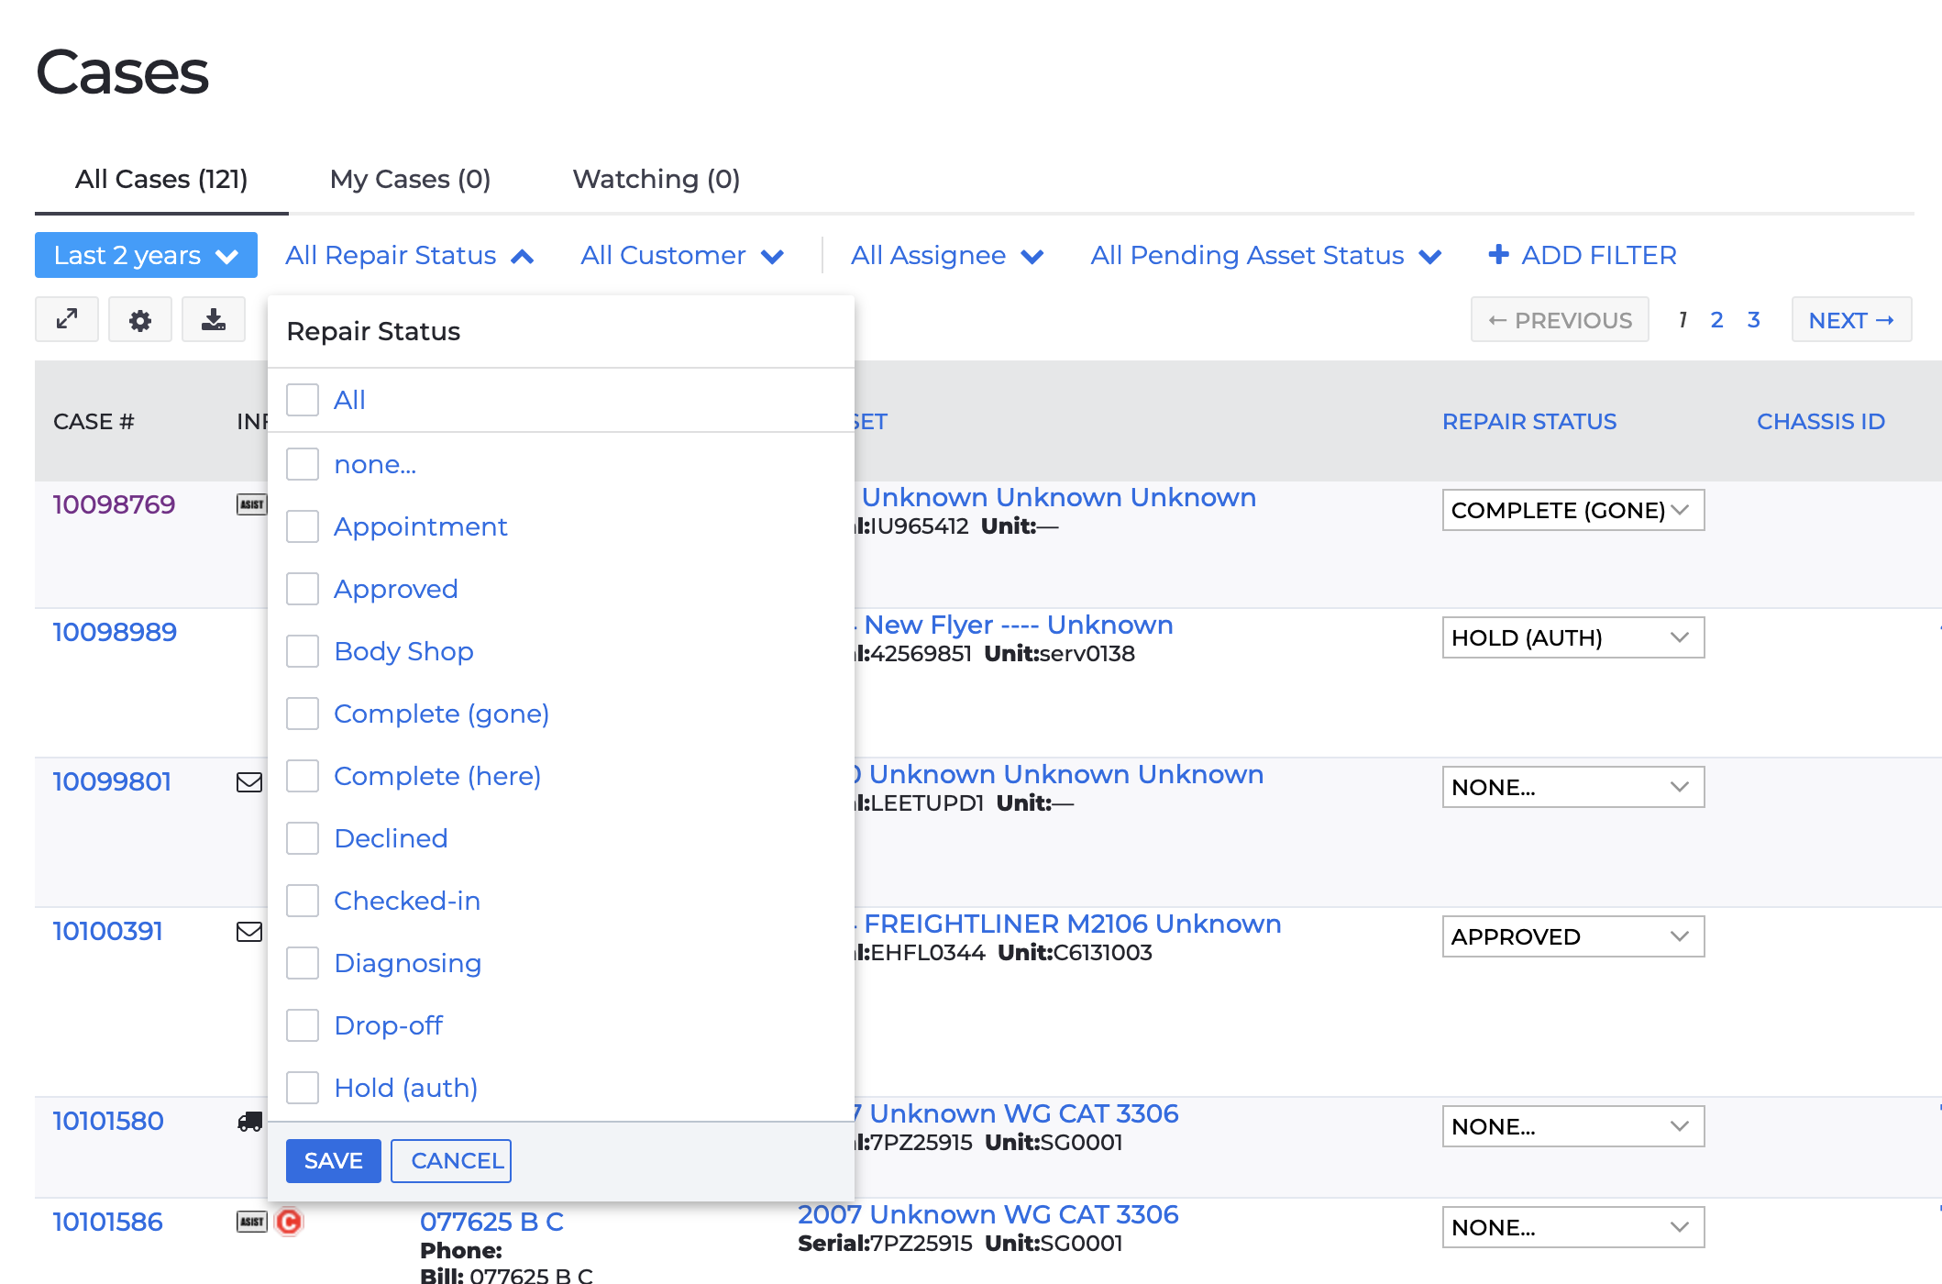Check the All repair status checkbox
Image resolution: width=1942 pixels, height=1284 pixels.
tap(303, 400)
